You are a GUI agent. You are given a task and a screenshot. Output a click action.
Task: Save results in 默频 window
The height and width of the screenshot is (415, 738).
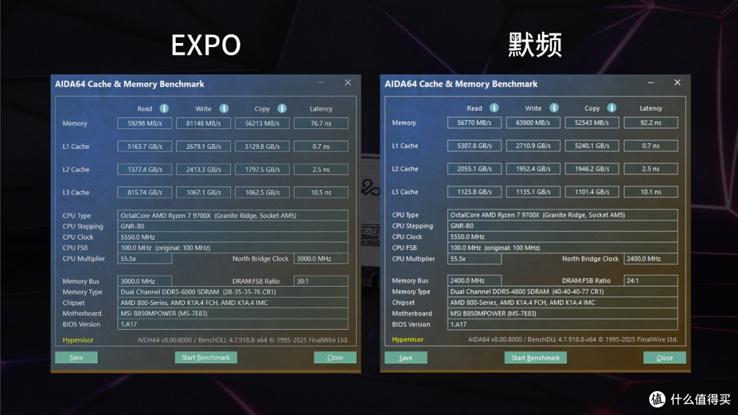coord(406,358)
